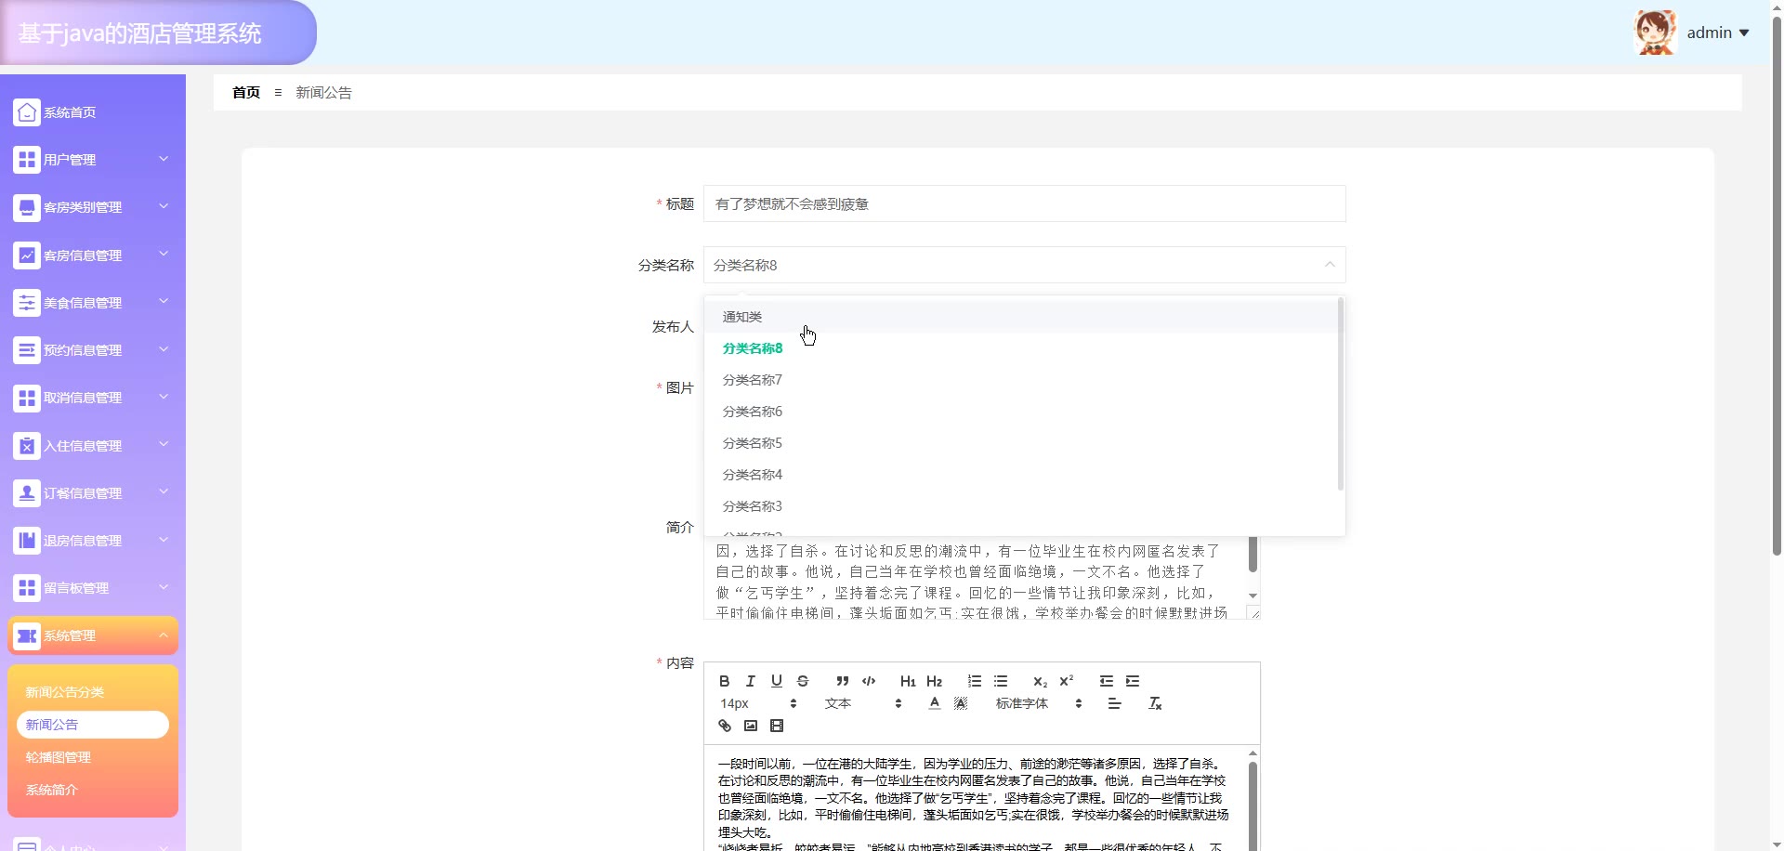The width and height of the screenshot is (1784, 851).
Task: Clear text formatting in the editor
Action: 1155,703
